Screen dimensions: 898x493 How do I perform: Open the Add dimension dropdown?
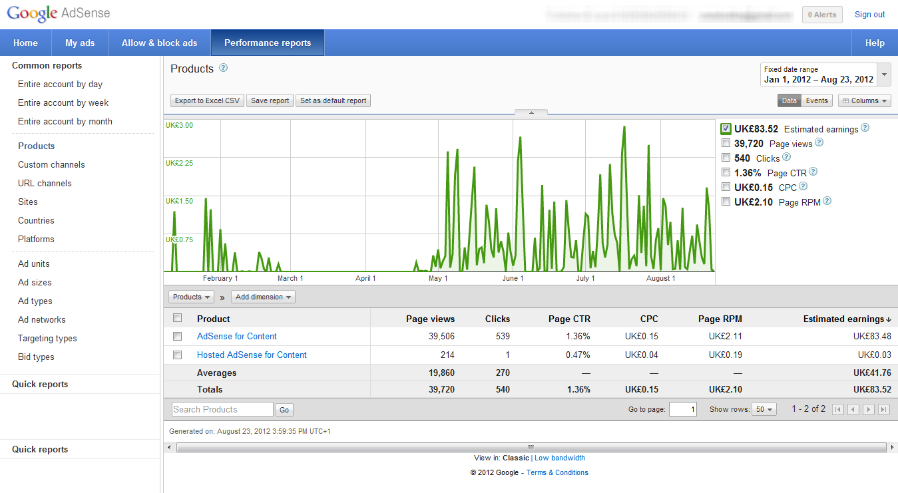point(263,297)
